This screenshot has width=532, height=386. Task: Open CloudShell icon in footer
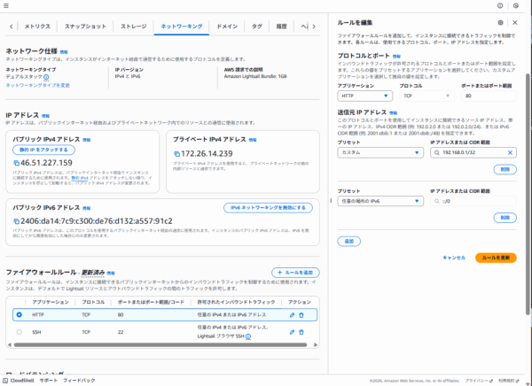click(5, 381)
